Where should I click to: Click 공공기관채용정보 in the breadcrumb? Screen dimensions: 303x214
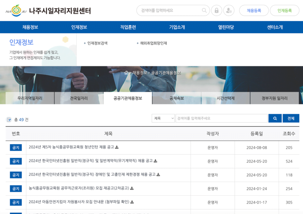(166, 73)
